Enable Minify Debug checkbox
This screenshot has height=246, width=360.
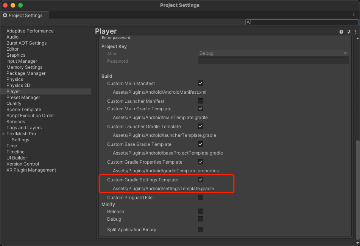pos(200,219)
